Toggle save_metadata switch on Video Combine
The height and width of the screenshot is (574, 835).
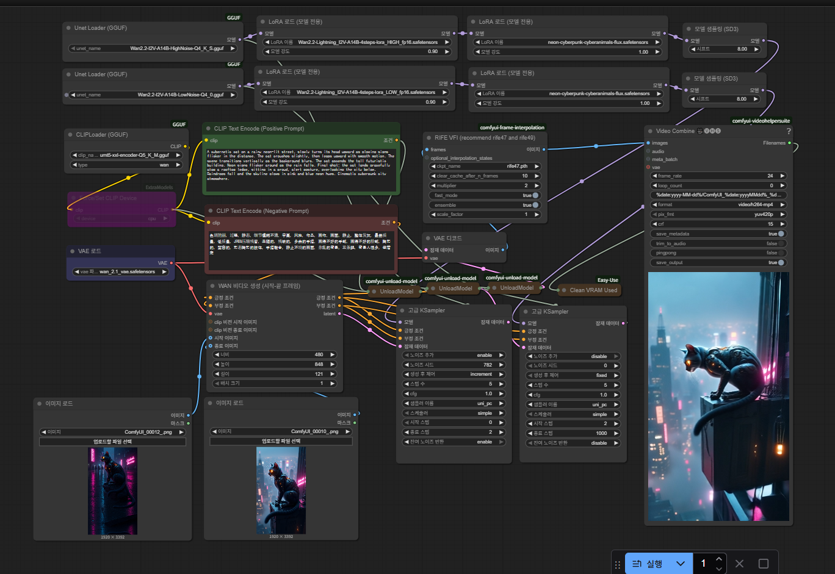pos(781,234)
